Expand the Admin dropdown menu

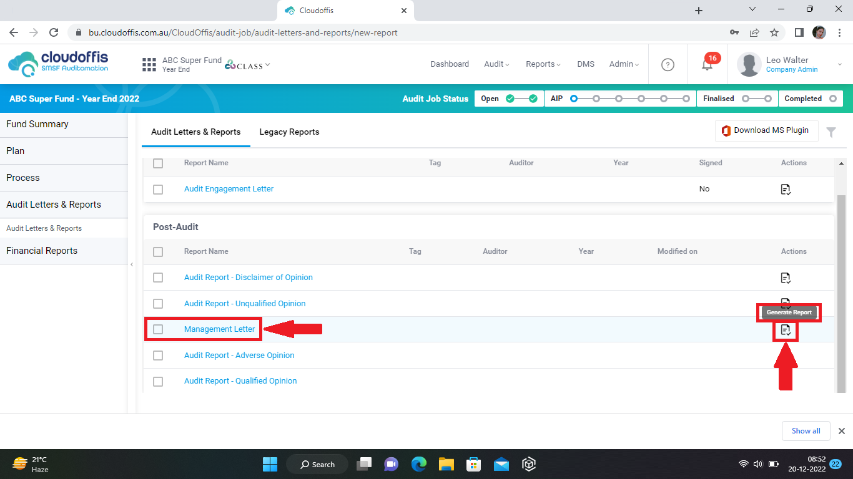click(624, 64)
